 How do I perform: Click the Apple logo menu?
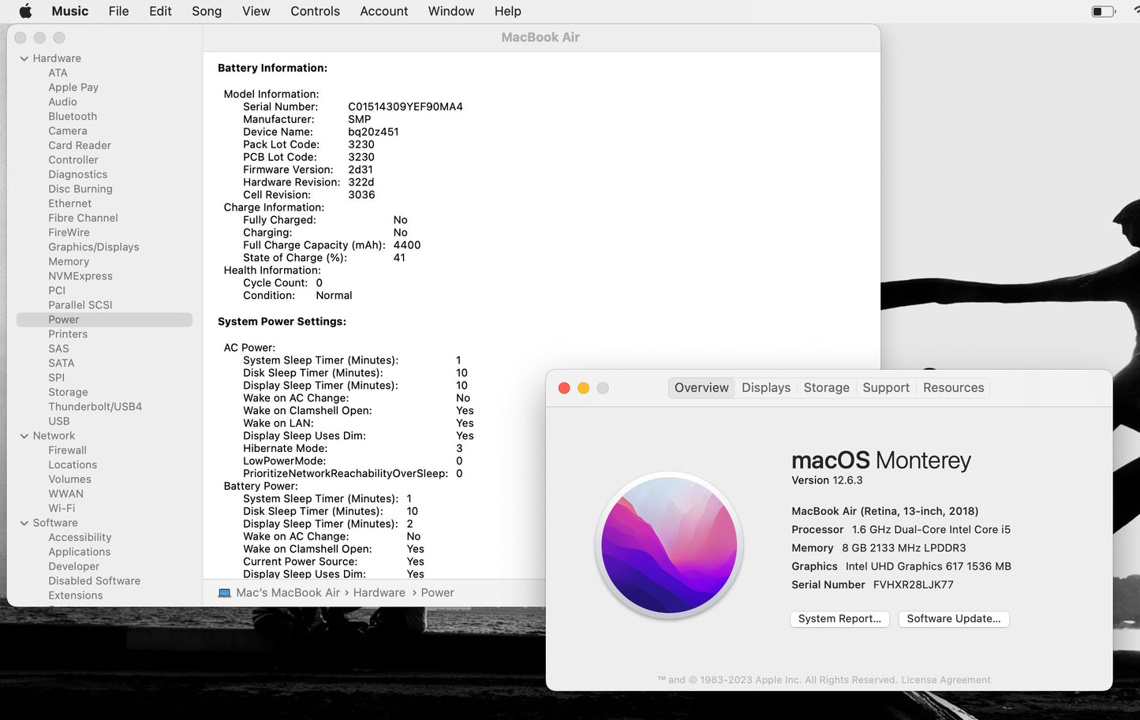pos(25,11)
